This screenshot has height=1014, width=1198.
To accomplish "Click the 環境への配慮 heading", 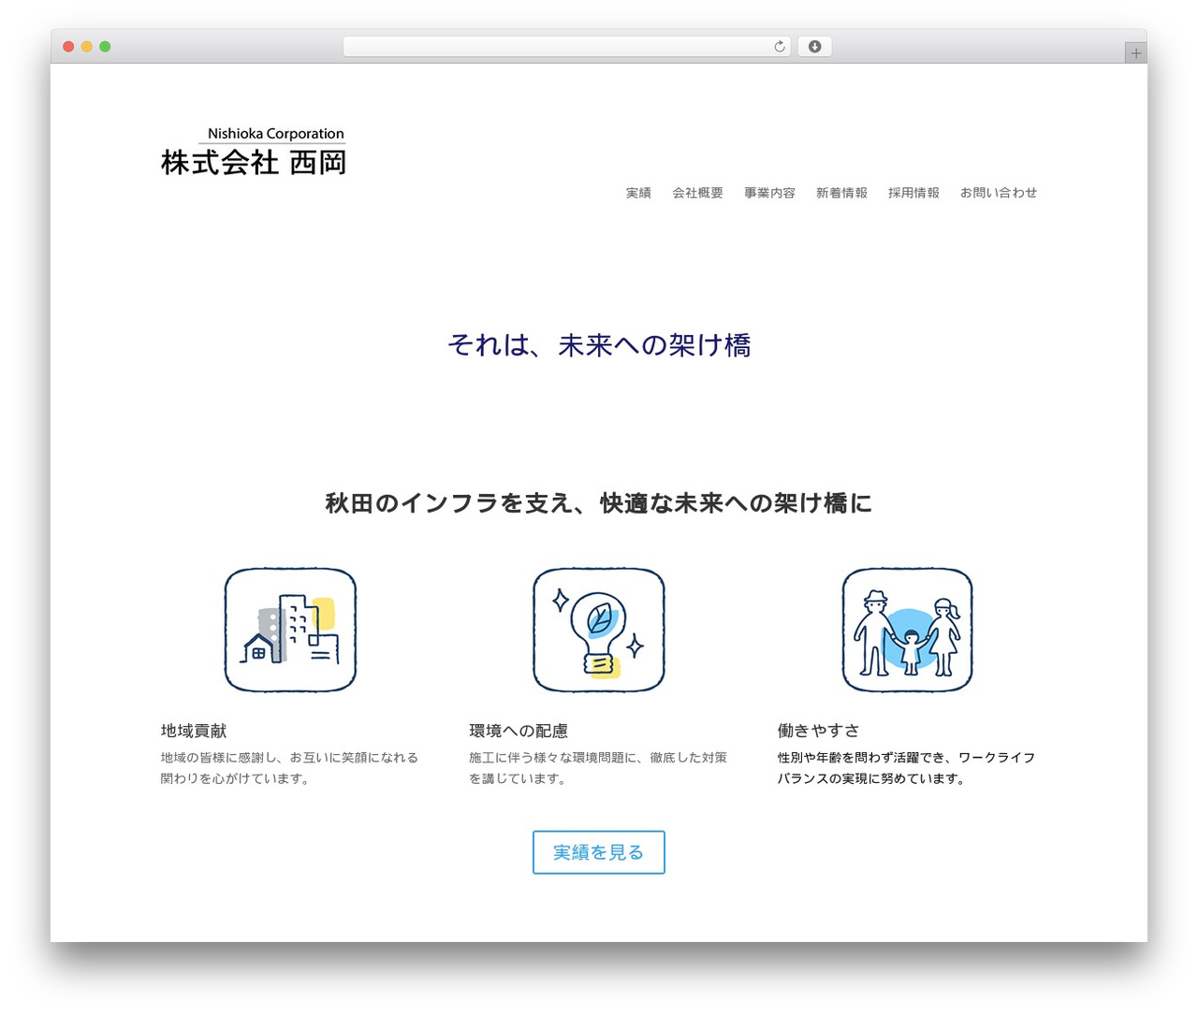I will point(519,731).
